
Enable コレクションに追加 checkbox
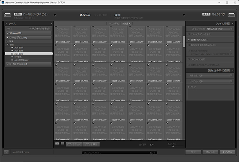click(189, 59)
